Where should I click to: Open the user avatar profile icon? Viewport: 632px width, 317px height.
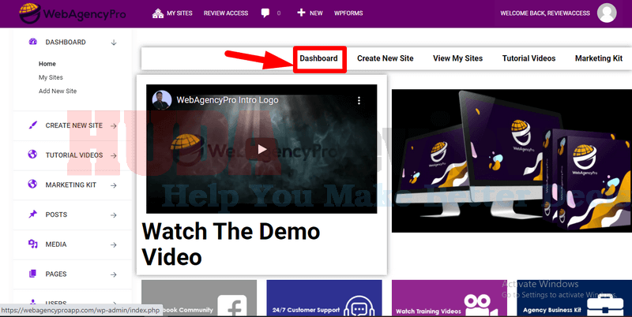pyautogui.click(x=607, y=13)
